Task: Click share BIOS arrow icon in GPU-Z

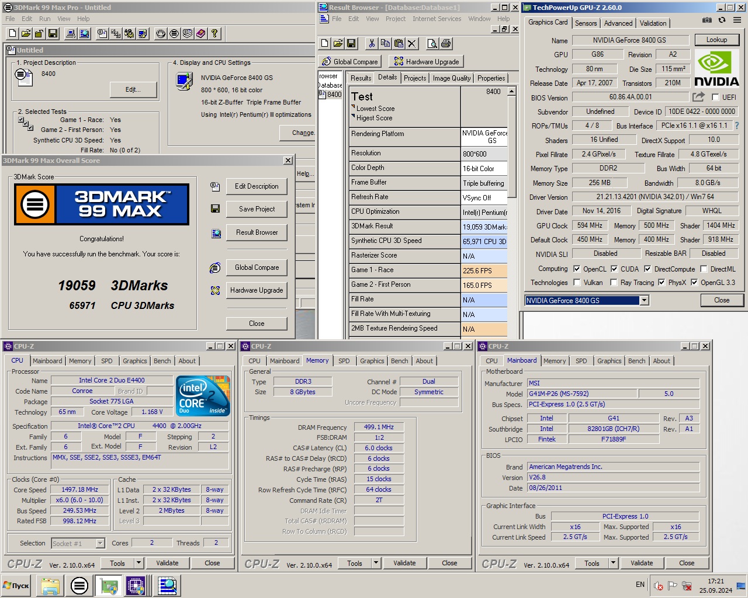Action: (698, 97)
